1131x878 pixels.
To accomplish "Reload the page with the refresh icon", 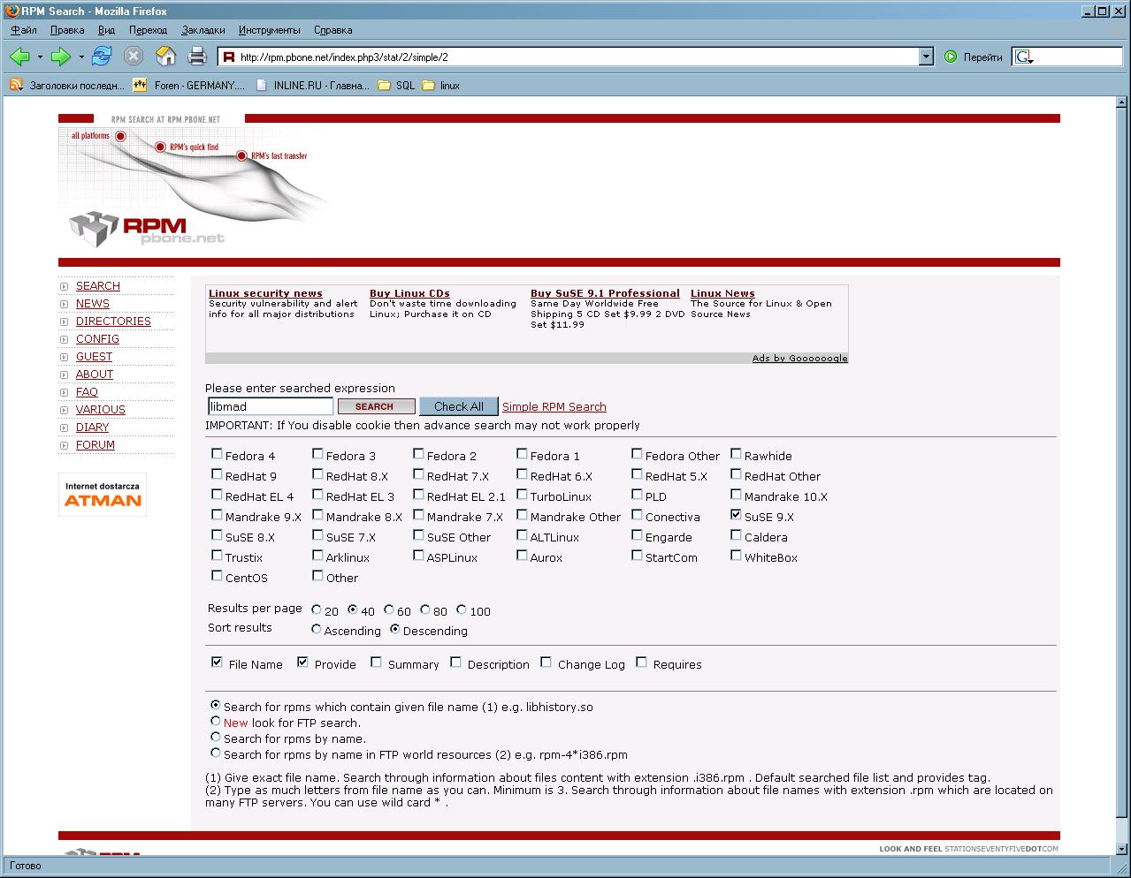I will 102,57.
